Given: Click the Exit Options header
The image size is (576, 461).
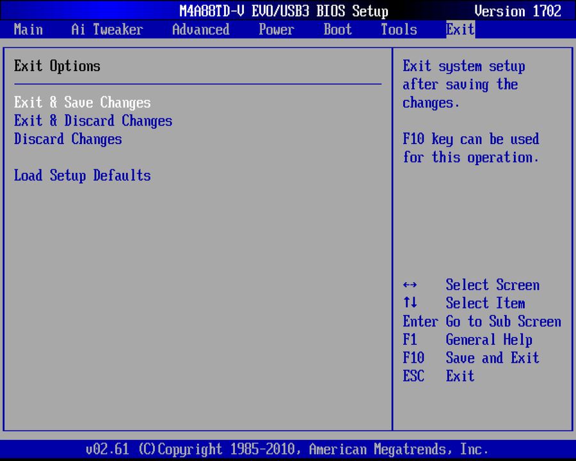Looking at the screenshot, I should (57, 66).
